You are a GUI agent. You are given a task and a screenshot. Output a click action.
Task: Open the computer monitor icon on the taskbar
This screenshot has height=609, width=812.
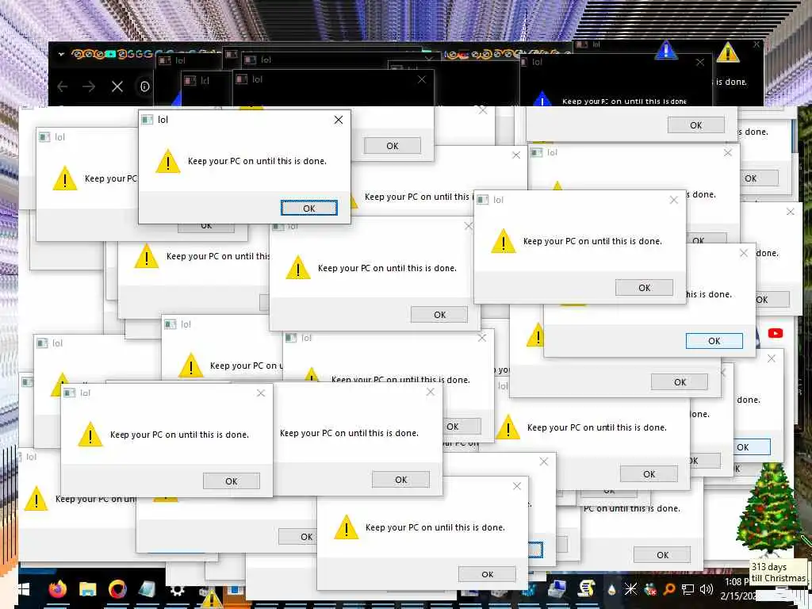[x=557, y=589]
